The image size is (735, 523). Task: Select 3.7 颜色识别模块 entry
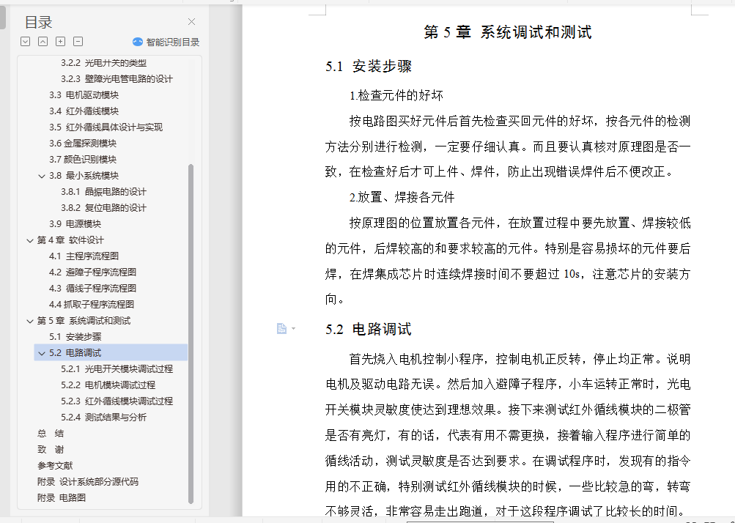(x=83, y=160)
